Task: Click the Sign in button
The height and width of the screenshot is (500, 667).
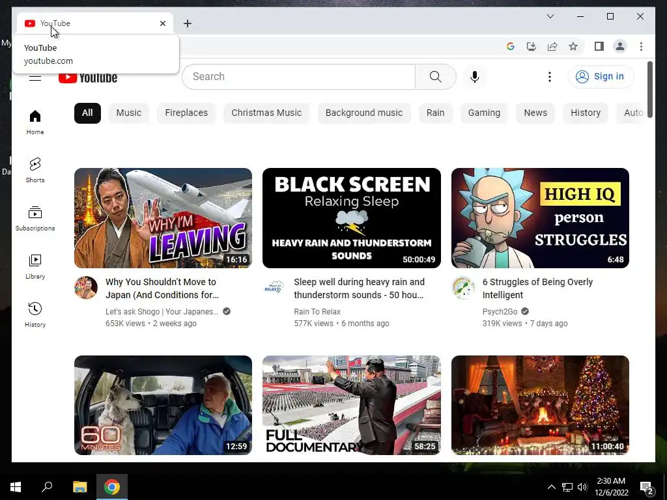Action: click(x=601, y=77)
